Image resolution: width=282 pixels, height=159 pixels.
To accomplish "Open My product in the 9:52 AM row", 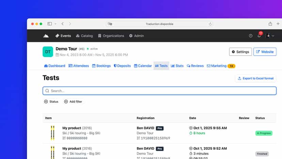I will 72,148.
